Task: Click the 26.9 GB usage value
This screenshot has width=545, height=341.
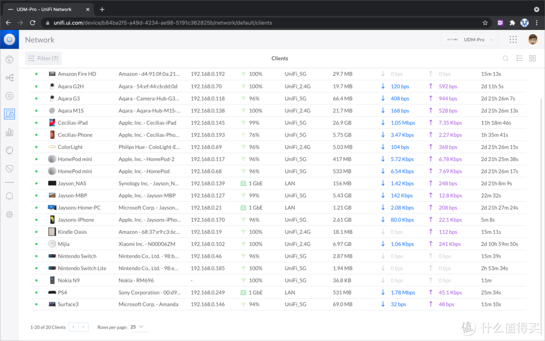Action: tap(342, 123)
